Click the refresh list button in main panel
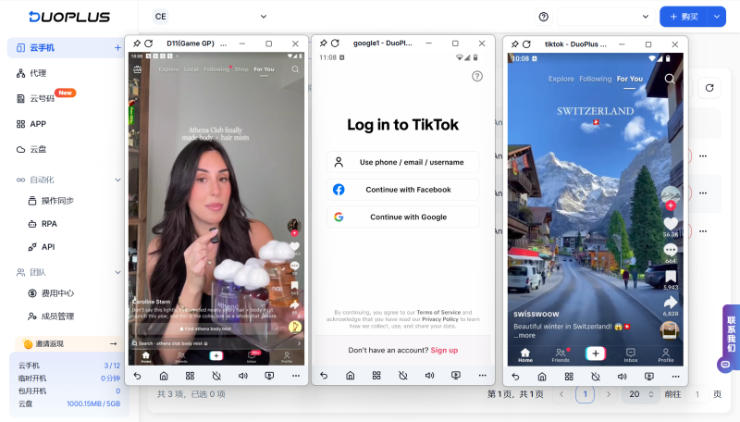The width and height of the screenshot is (740, 422). coord(709,88)
